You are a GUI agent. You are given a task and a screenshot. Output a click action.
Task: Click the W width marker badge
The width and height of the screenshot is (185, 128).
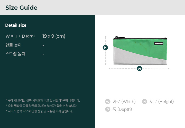point(139,69)
